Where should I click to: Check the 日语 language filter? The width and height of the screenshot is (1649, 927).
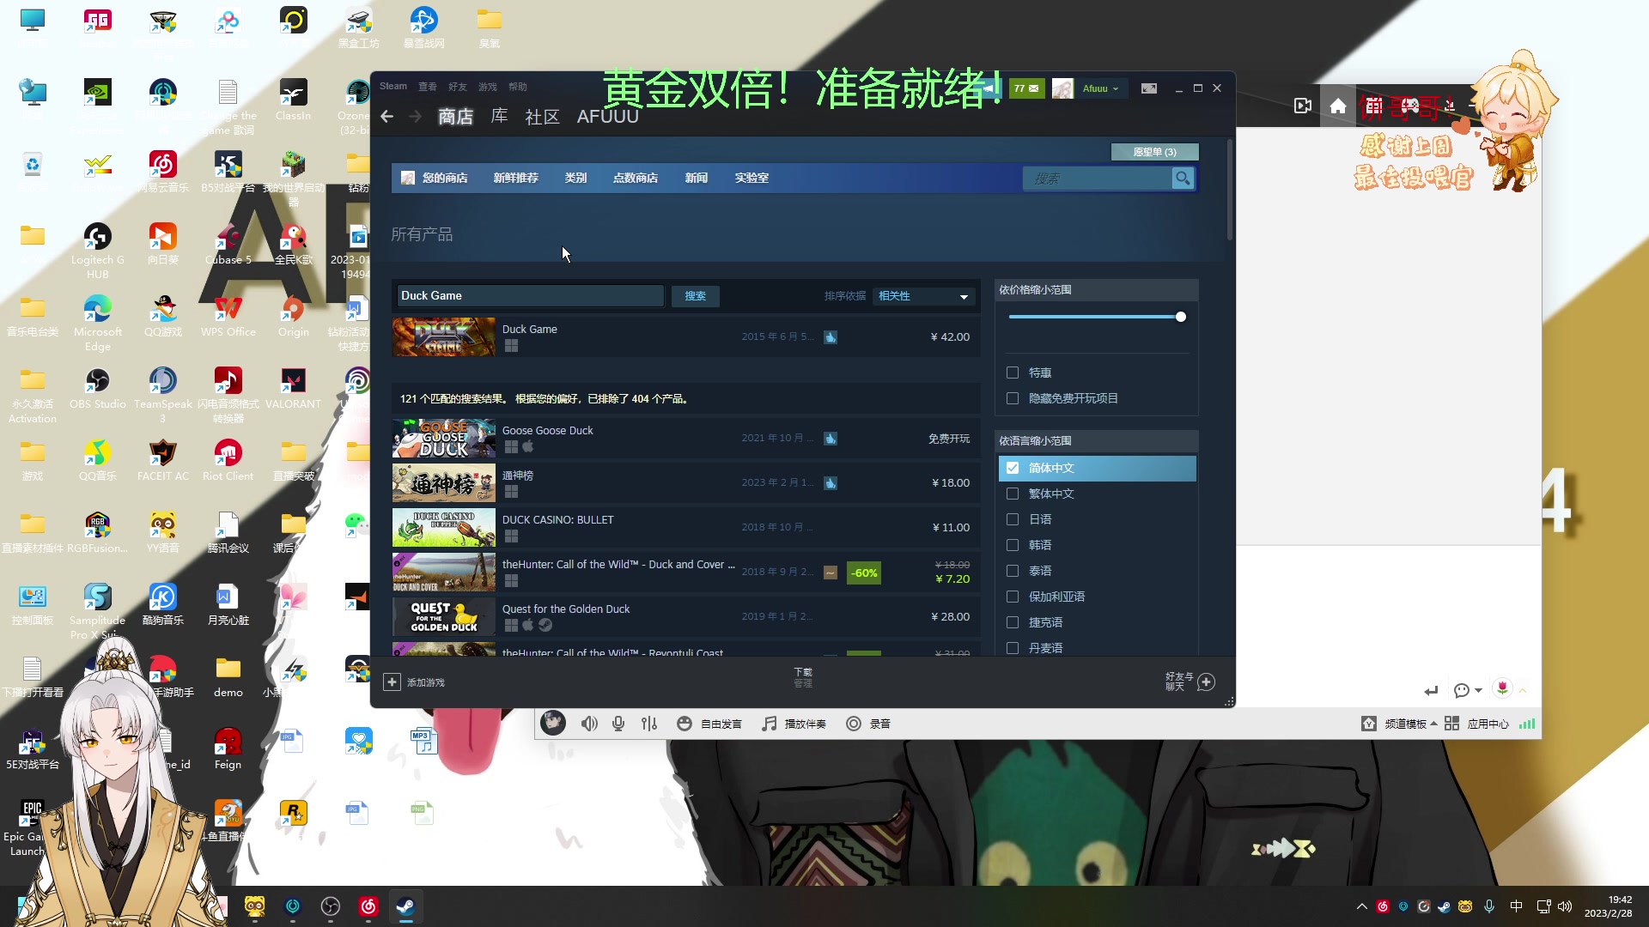tap(1013, 520)
